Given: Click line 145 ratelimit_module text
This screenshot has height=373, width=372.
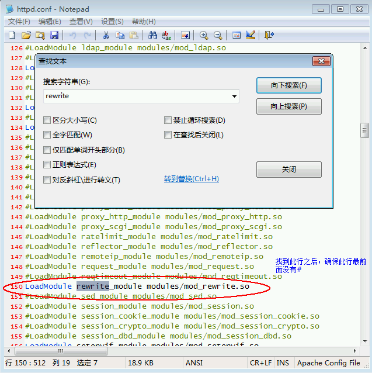Looking at the screenshot, I should 149,237.
